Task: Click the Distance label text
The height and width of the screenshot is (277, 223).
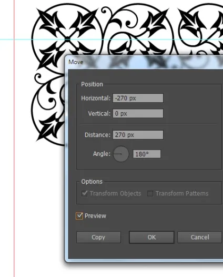Action: pos(98,135)
